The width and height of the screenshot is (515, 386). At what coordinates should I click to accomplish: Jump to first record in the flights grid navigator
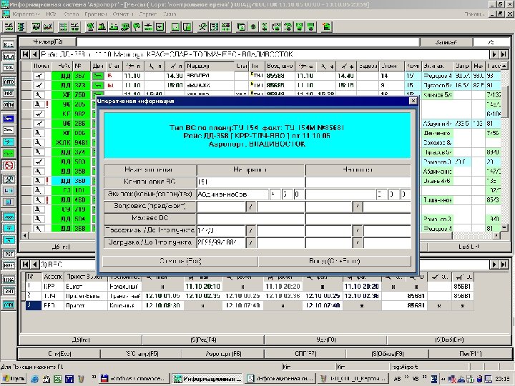click(26, 55)
